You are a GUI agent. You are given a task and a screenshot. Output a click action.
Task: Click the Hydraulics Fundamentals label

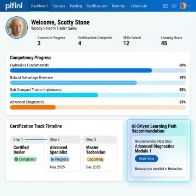click(x=29, y=65)
